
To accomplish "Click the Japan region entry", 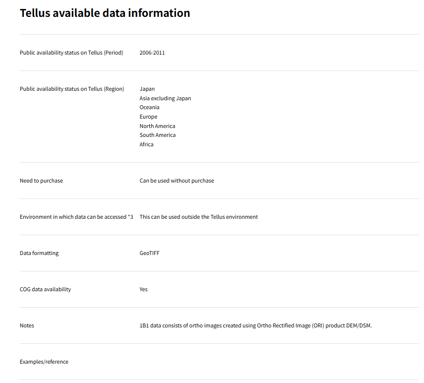I will (x=147, y=89).
